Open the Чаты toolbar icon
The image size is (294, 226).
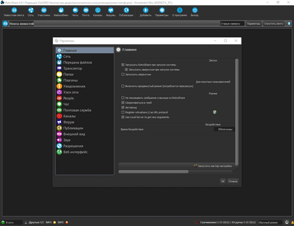pyautogui.click(x=75, y=12)
